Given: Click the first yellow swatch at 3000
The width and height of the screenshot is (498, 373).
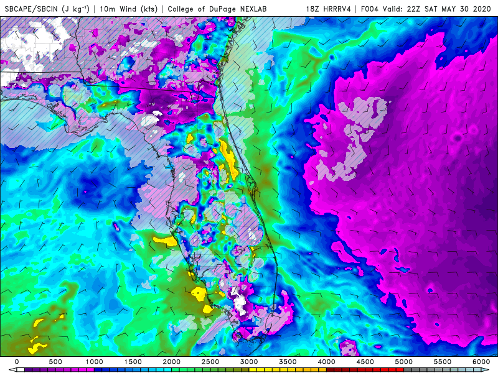Looking at the screenshot, I should tap(253, 370).
